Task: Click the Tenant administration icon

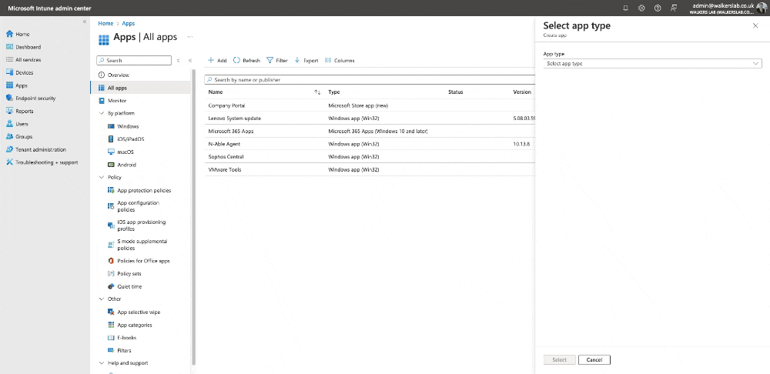Action: (x=9, y=149)
